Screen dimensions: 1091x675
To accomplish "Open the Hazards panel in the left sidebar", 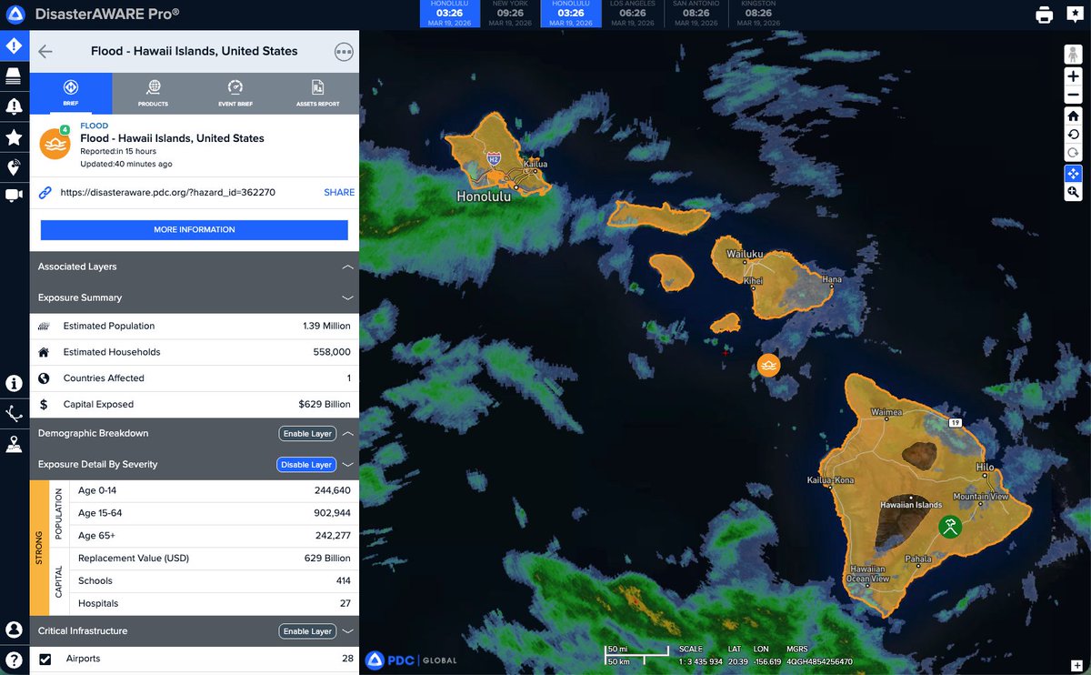I will [x=13, y=45].
